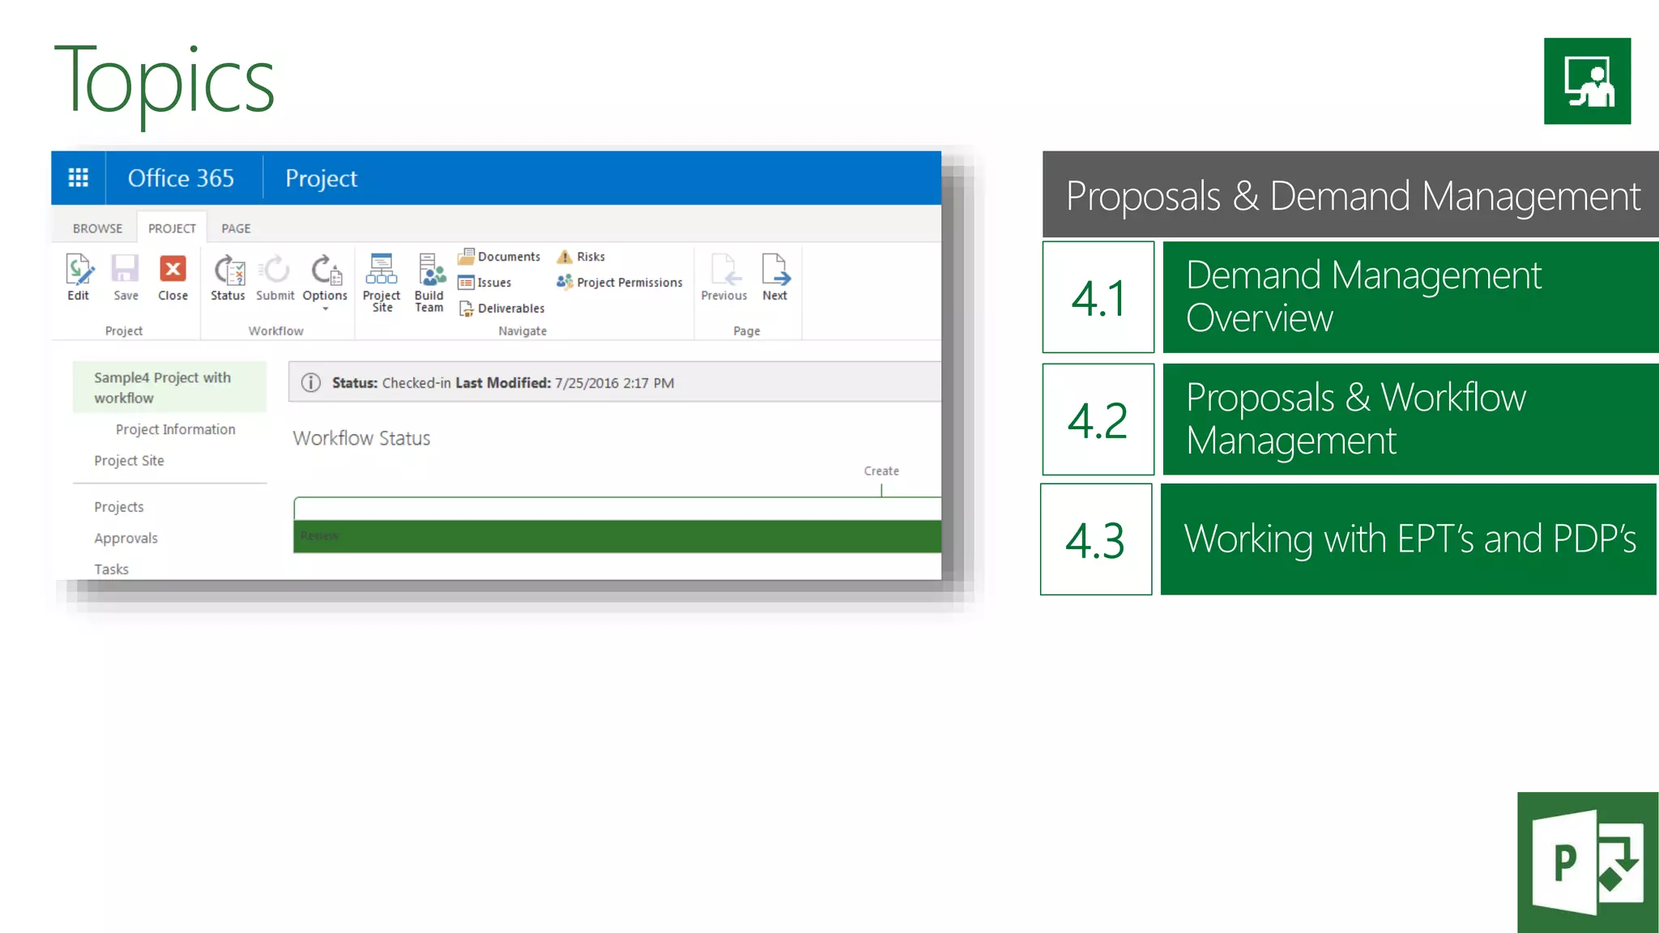Image resolution: width=1659 pixels, height=933 pixels.
Task: Select the 4.2 topic number tile
Action: [x=1098, y=420]
